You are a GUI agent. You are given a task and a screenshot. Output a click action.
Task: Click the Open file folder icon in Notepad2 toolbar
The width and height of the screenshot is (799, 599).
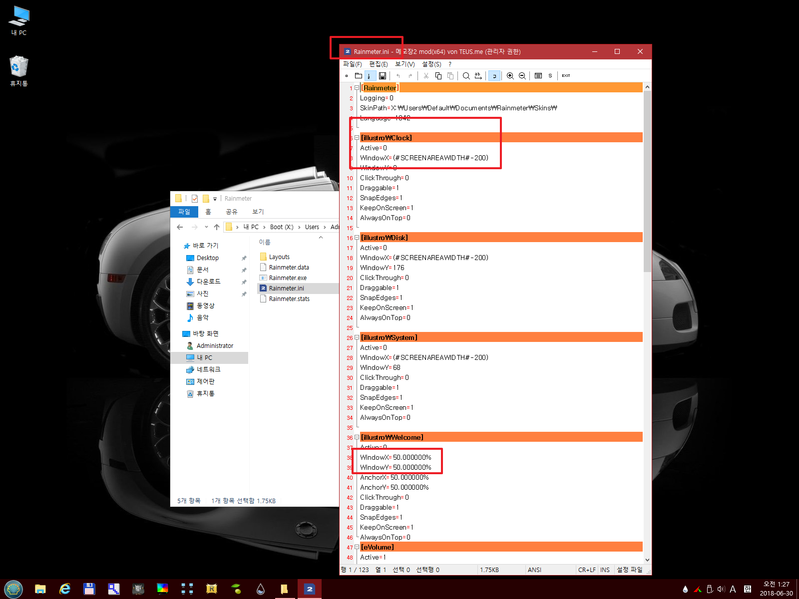359,76
